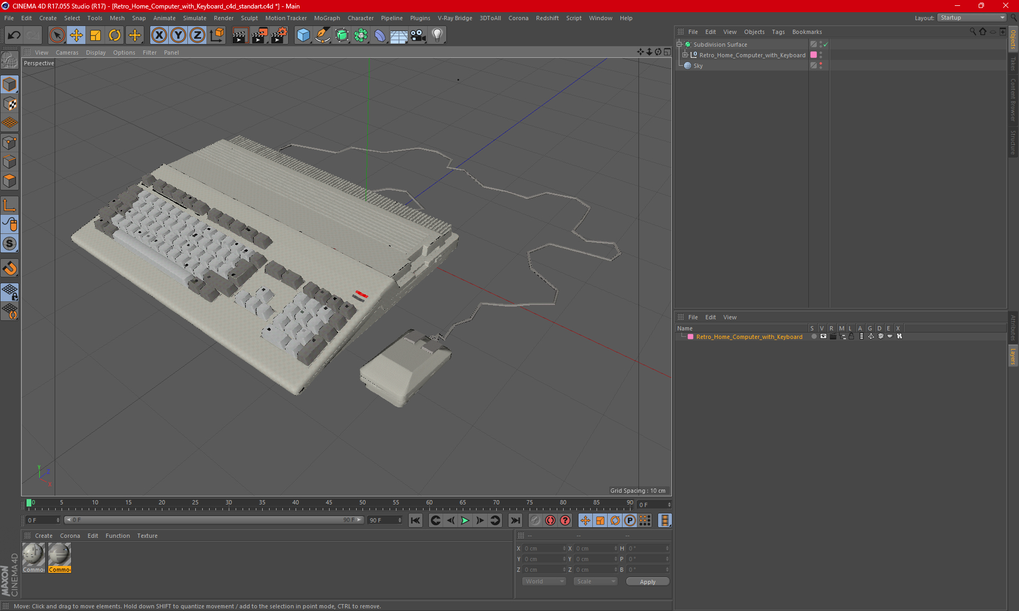This screenshot has width=1019, height=611.
Task: Switch to Points mode
Action: coord(10,142)
